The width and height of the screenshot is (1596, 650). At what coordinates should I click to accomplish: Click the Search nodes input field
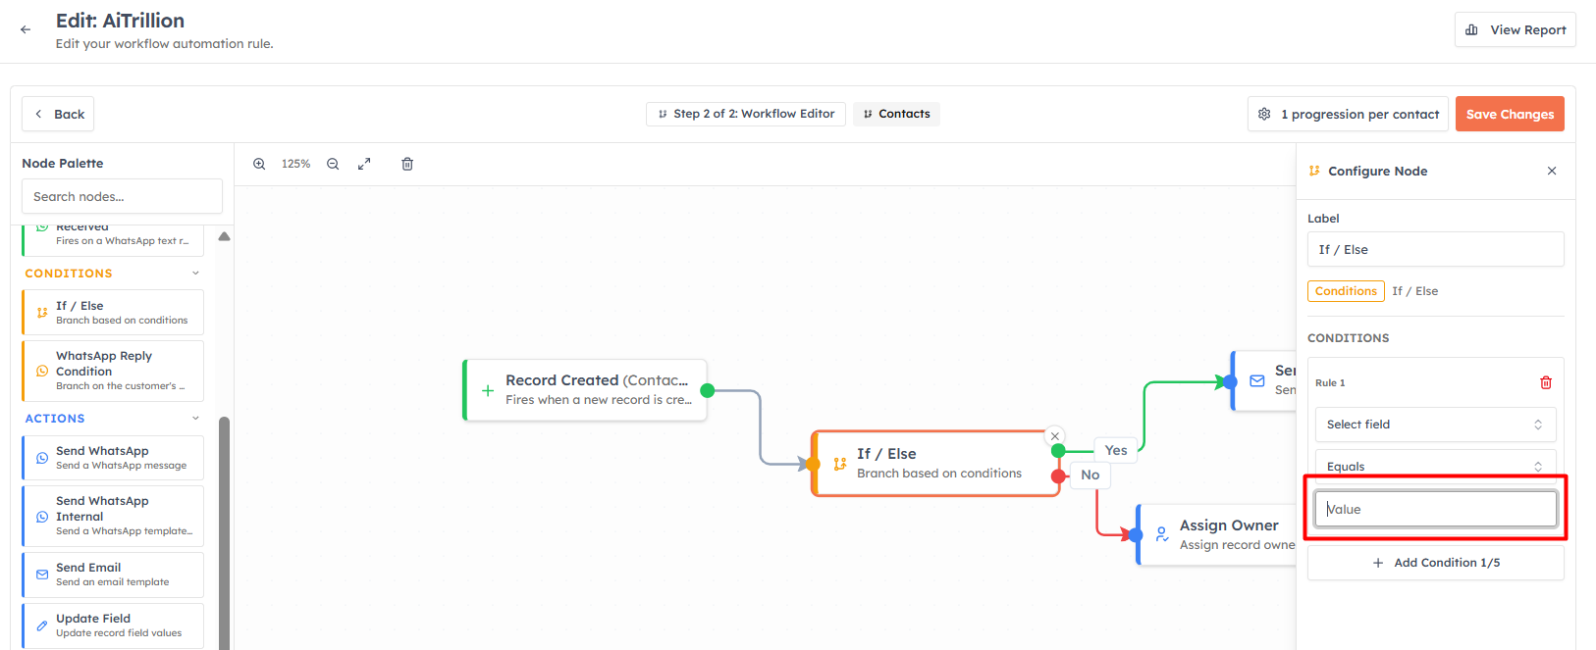coord(122,196)
